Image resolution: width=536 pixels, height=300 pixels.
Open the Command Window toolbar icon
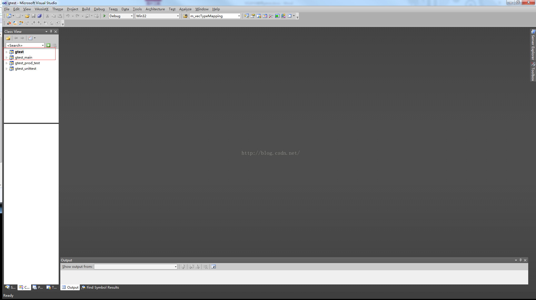(x=289, y=16)
